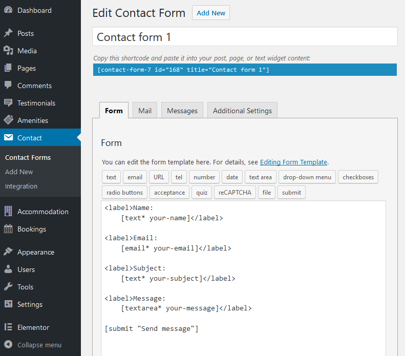
Task: Click the Comments speech bubble icon
Action: (x=8, y=85)
